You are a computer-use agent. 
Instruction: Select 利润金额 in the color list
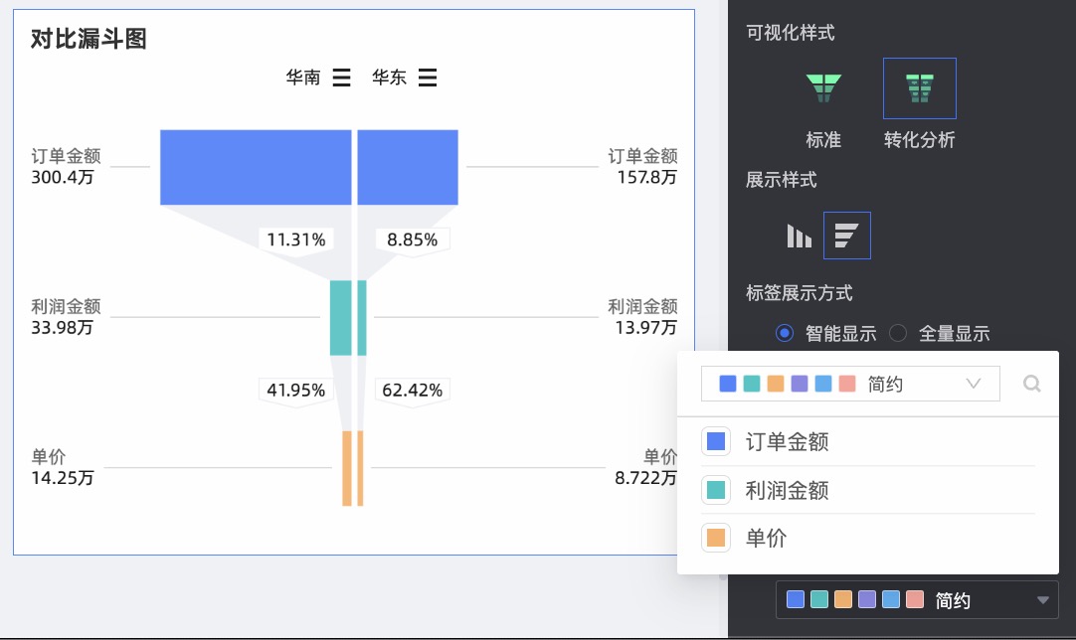pos(787,490)
